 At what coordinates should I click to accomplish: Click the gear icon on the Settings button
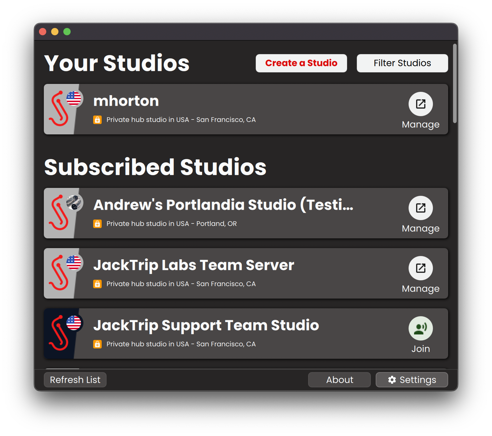click(x=392, y=379)
